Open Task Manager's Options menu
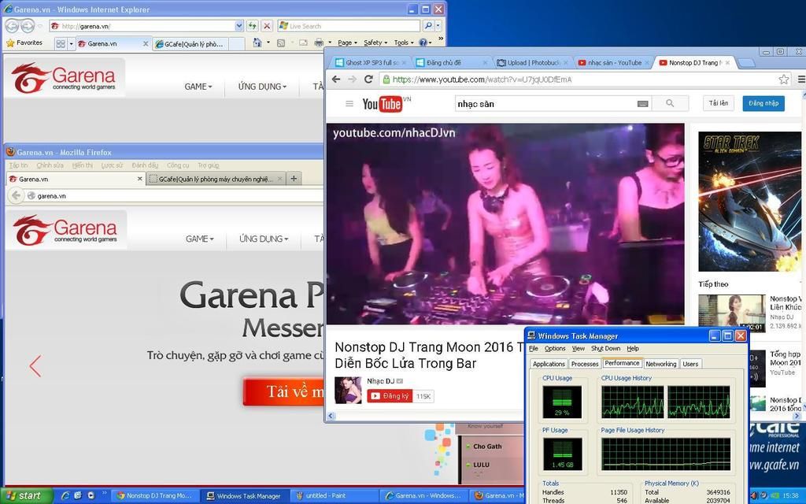Viewport: 806px width, 504px height. pyautogui.click(x=555, y=349)
